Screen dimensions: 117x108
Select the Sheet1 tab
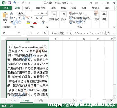click(26, 100)
